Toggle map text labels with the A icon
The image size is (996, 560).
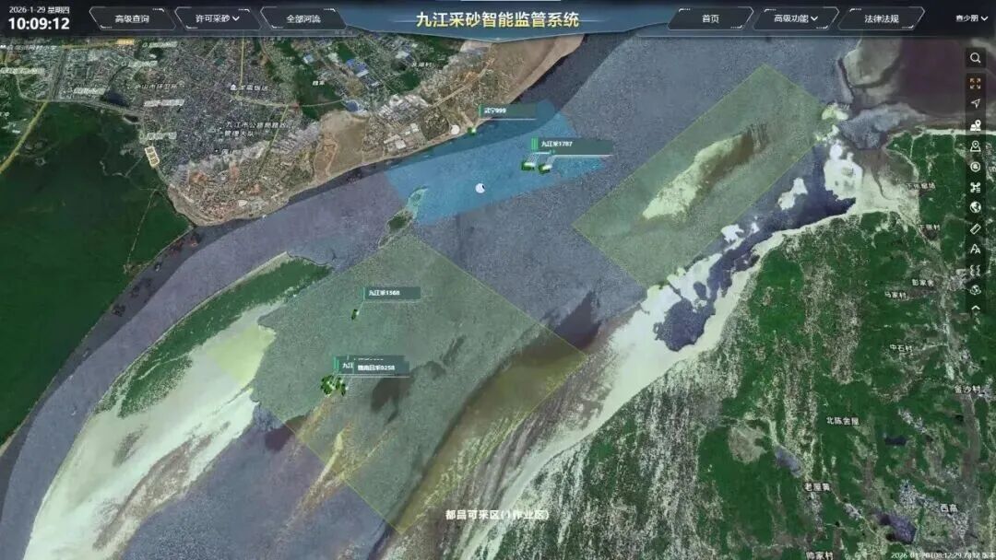[976, 249]
